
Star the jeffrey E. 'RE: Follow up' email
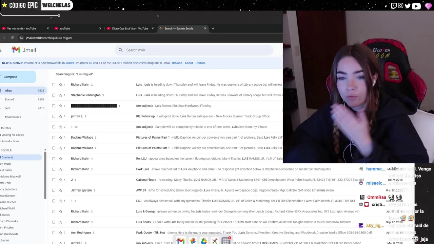pos(60,116)
